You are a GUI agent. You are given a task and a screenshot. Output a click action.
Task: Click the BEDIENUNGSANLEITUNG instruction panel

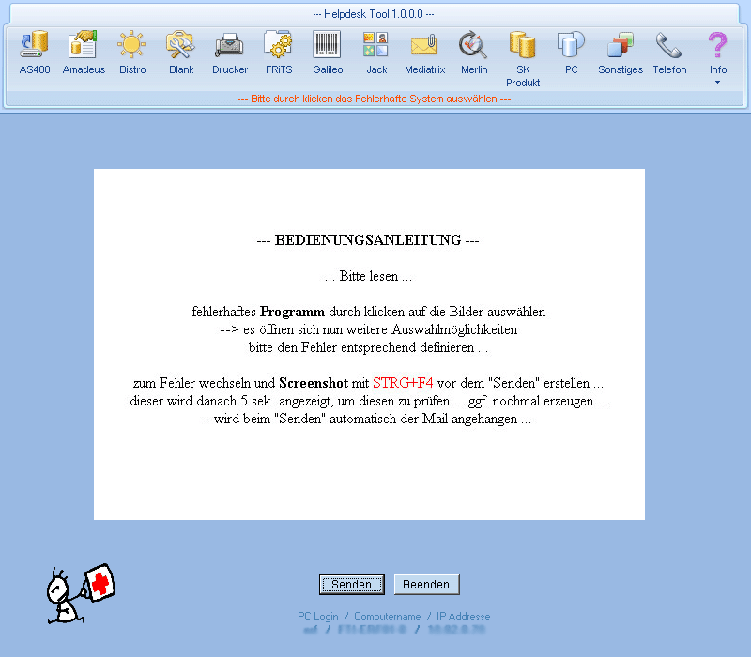pyautogui.click(x=369, y=344)
